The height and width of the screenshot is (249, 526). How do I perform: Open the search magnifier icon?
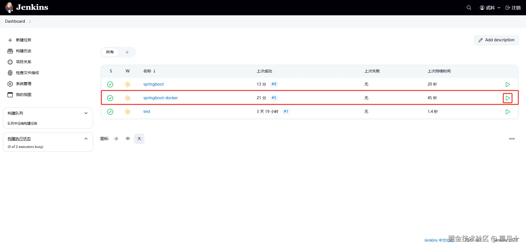pyautogui.click(x=469, y=8)
